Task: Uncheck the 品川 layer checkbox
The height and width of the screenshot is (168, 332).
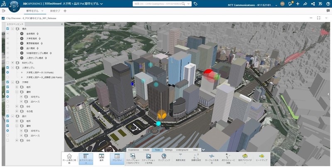Action: (7, 116)
